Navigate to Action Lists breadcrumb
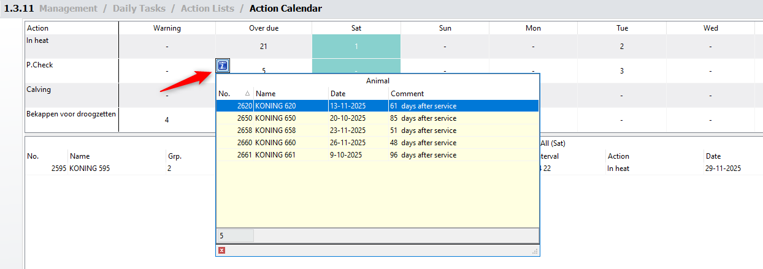The image size is (763, 269). pyautogui.click(x=207, y=9)
